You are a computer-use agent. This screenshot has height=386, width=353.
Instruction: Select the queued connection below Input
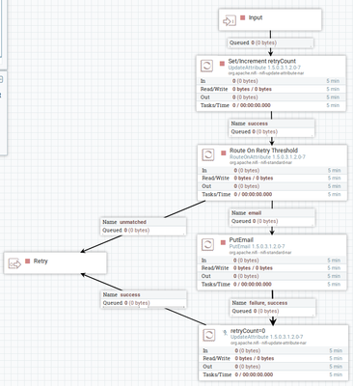click(271, 42)
